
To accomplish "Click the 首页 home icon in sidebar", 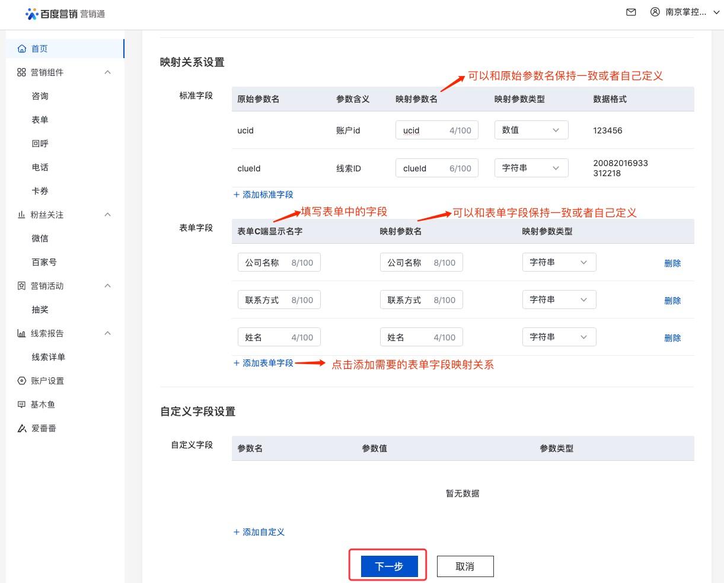I will [22, 49].
